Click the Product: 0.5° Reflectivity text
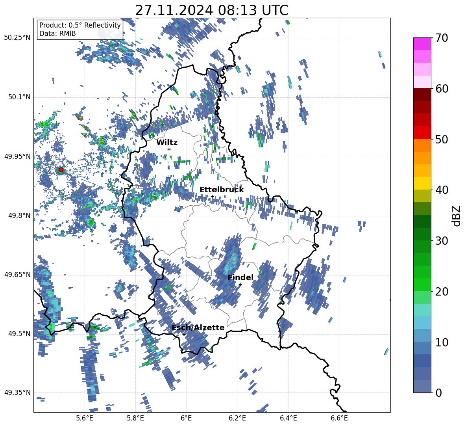 pos(80,25)
